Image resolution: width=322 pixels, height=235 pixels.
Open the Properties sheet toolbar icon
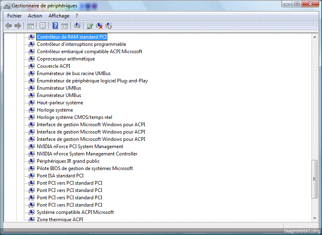[43, 26]
